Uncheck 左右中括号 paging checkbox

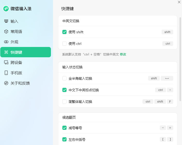point(65,140)
